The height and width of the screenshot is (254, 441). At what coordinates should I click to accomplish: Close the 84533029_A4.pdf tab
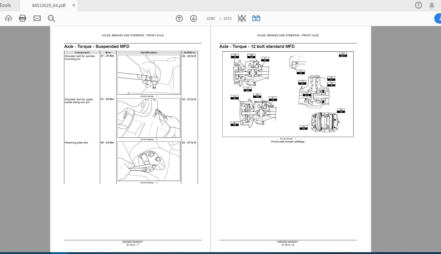[73, 5]
